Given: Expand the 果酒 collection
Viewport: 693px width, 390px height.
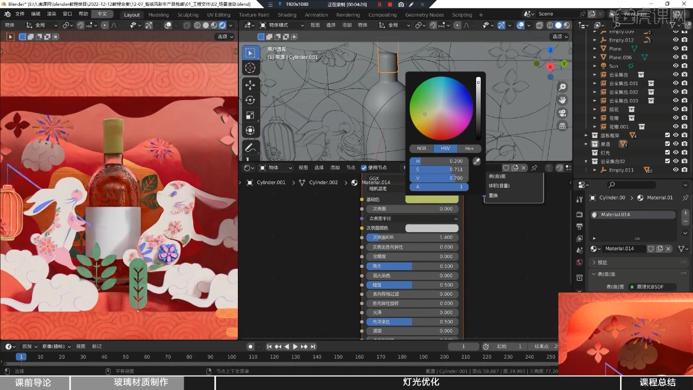Looking at the screenshot, I should [x=586, y=144].
